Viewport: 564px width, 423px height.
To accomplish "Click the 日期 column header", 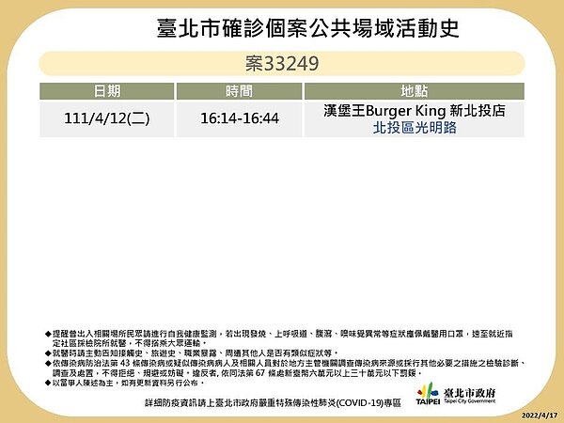I will pyautogui.click(x=107, y=91).
